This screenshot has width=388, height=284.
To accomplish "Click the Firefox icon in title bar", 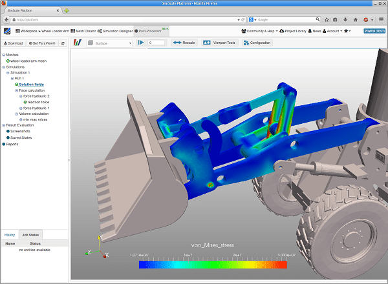I will (x=3, y=3).
